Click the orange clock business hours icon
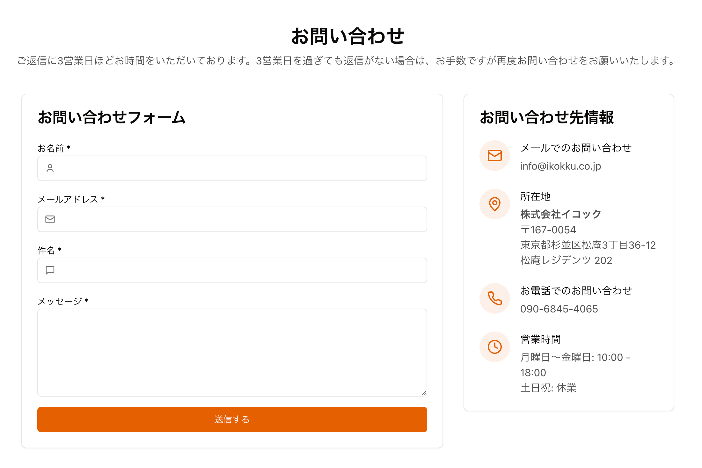 494,347
